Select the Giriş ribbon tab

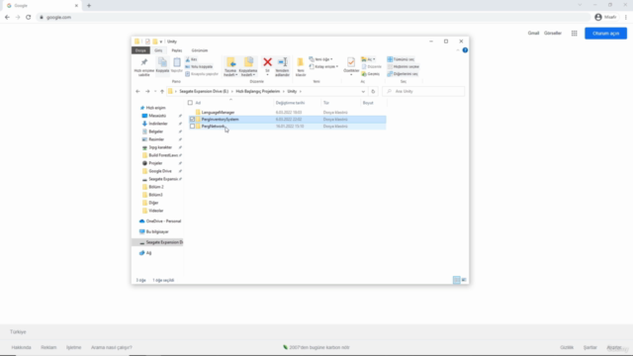tap(158, 50)
